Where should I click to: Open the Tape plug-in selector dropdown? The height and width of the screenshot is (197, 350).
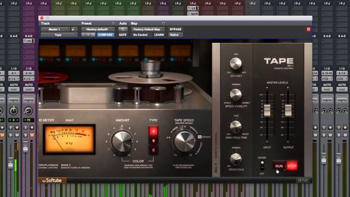59,35
